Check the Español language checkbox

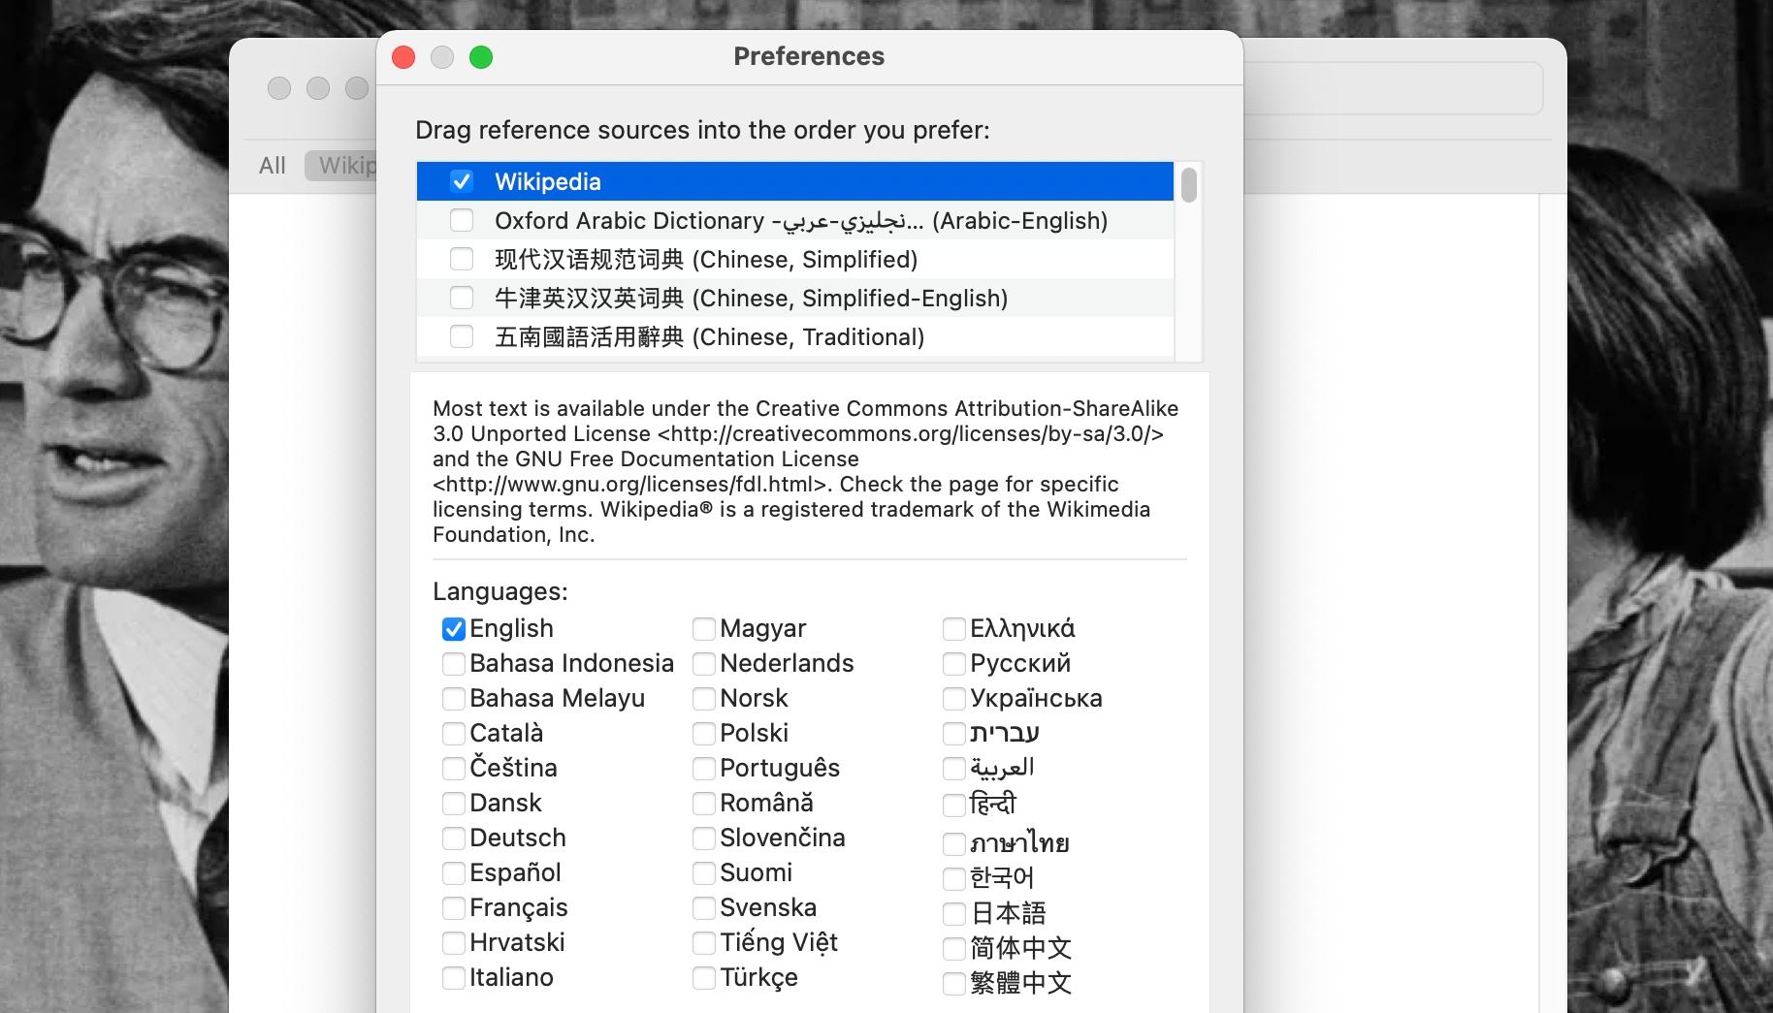pos(454,873)
